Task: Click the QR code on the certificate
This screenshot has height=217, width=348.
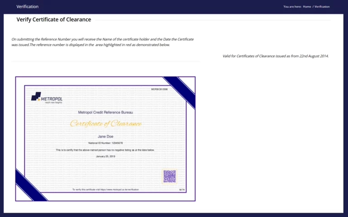Action: pos(169,176)
